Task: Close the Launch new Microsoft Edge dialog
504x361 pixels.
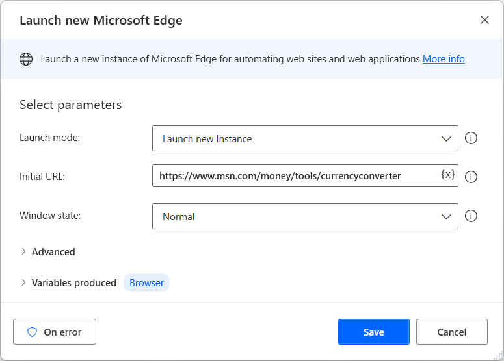Action: tap(484, 20)
